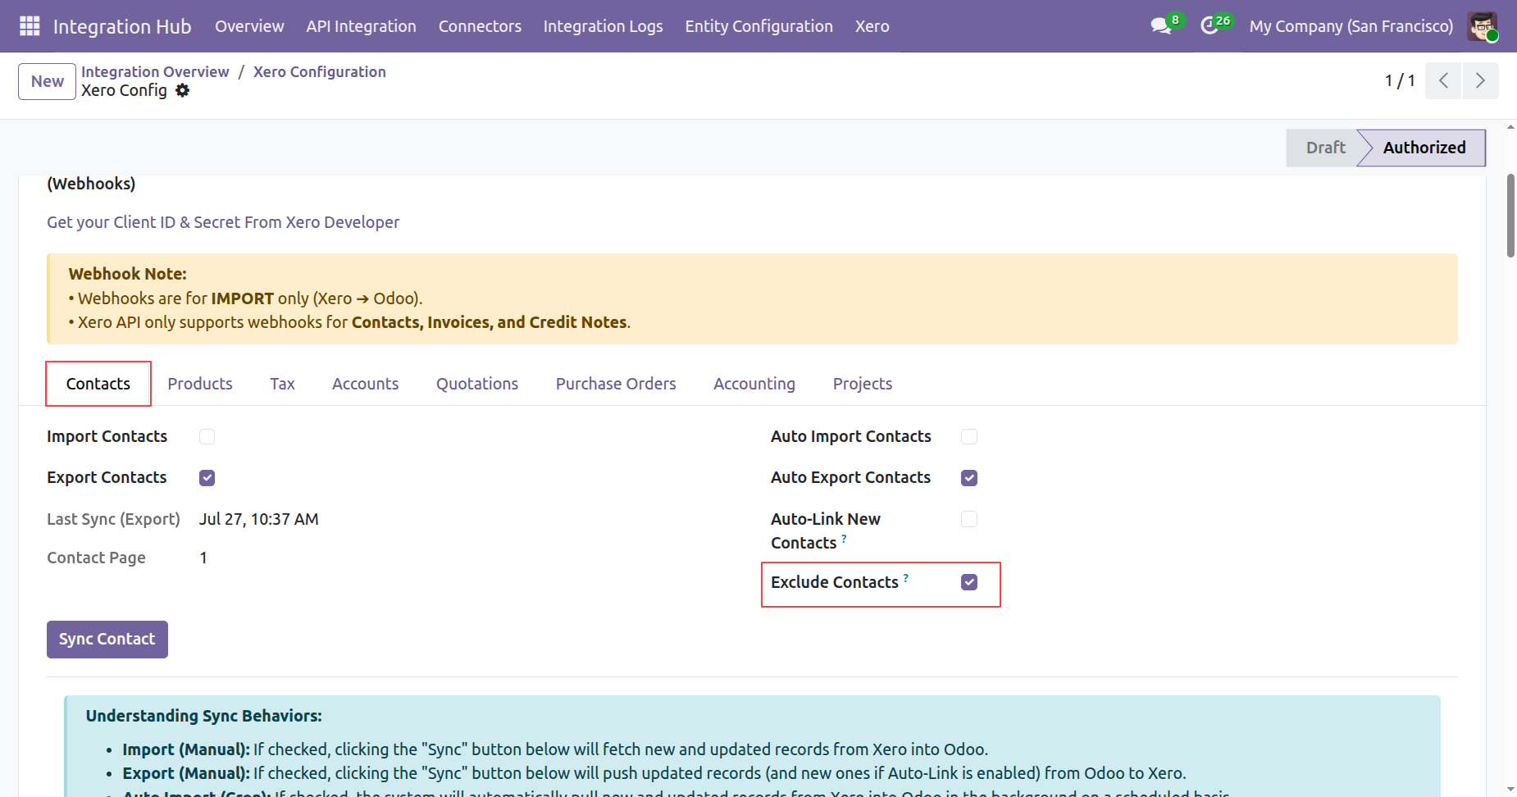Toggle the Import Contacts checkbox
1517x797 pixels.
[207, 437]
